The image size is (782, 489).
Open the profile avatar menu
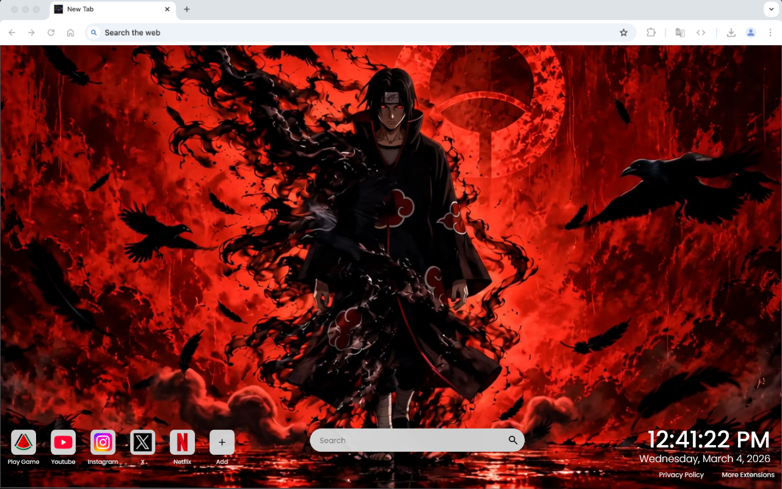[751, 32]
